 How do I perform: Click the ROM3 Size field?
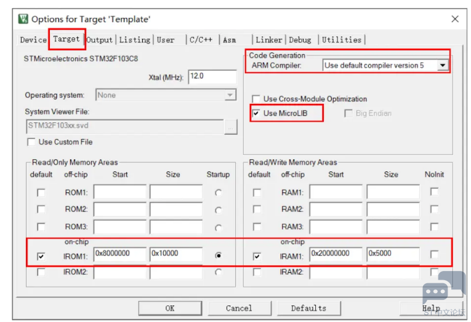pos(176,227)
